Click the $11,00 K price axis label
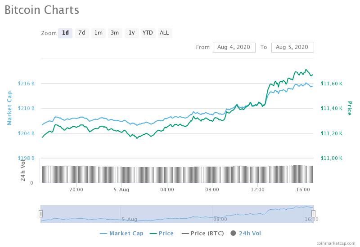Screen dimensions: 360x247 coord(332,158)
